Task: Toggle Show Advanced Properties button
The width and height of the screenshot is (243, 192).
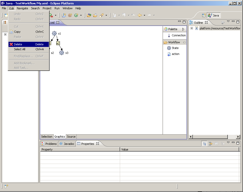Action: coord(210,144)
